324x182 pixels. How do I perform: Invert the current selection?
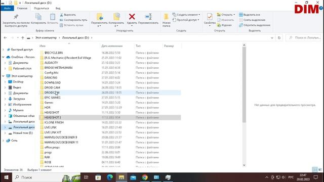255,25
